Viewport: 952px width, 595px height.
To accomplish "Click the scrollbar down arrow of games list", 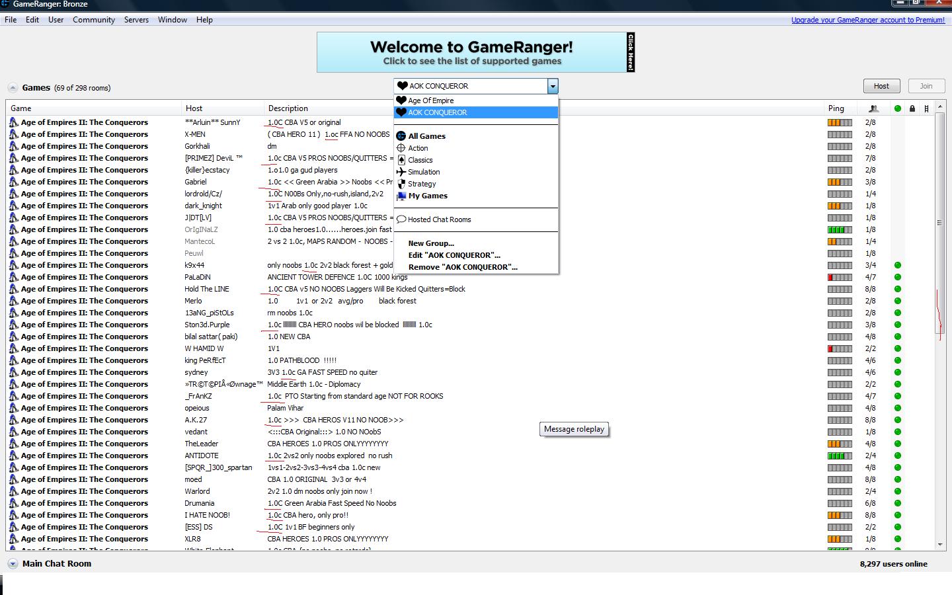I will tap(940, 545).
